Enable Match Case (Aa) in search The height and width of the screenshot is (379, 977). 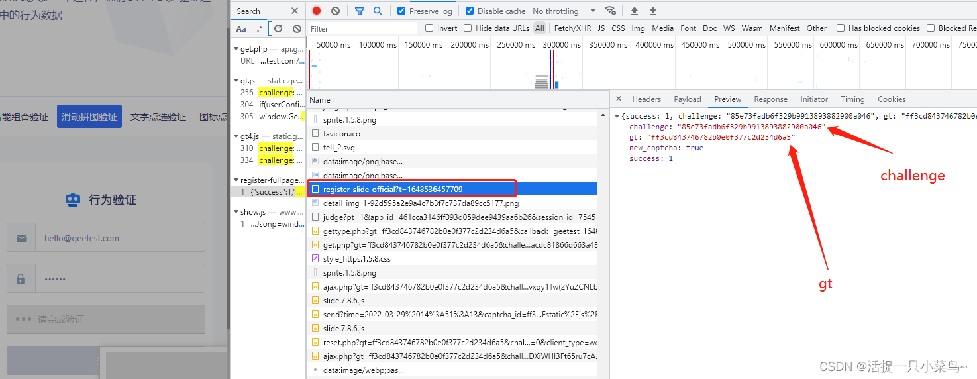(241, 28)
